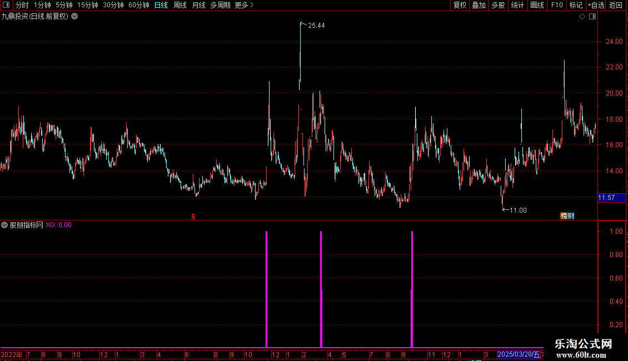This screenshot has width=628, height=361.
Task: Click the 统计 statistics button
Action: coord(517,5)
